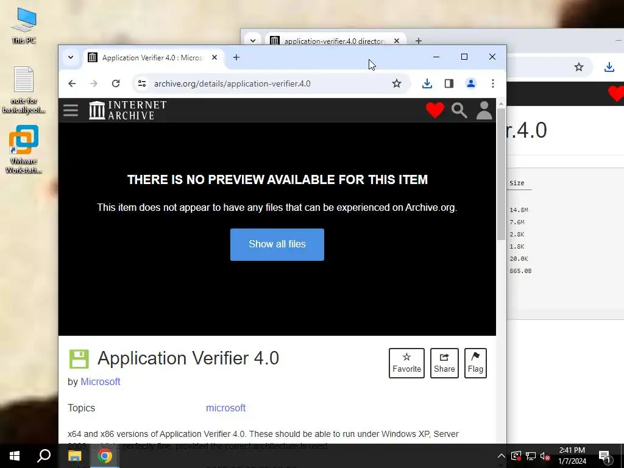Screen dimensions: 624x468
Task: Expand tab search dropdown in background window
Action: tap(253, 41)
